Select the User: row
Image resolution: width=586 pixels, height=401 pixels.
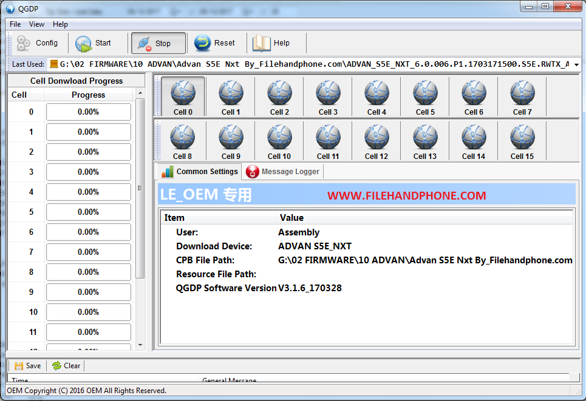point(367,232)
